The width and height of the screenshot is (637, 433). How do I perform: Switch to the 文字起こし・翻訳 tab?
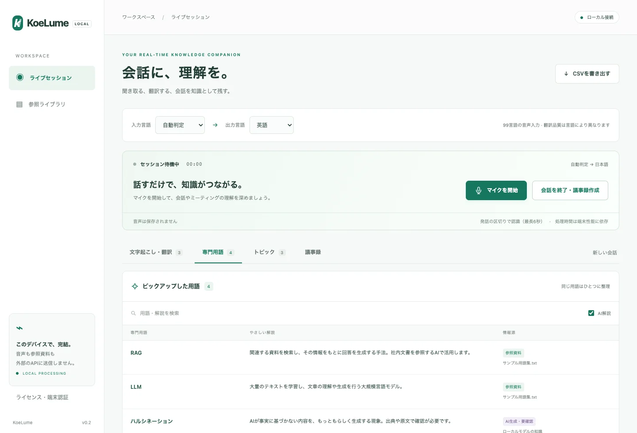click(x=156, y=252)
